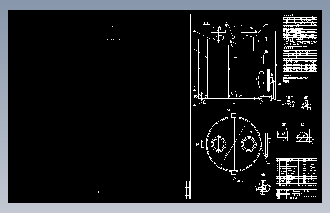The image size is (330, 213).
Task: Click the N2 label inside the circular plan view
Action: [x=251, y=132]
